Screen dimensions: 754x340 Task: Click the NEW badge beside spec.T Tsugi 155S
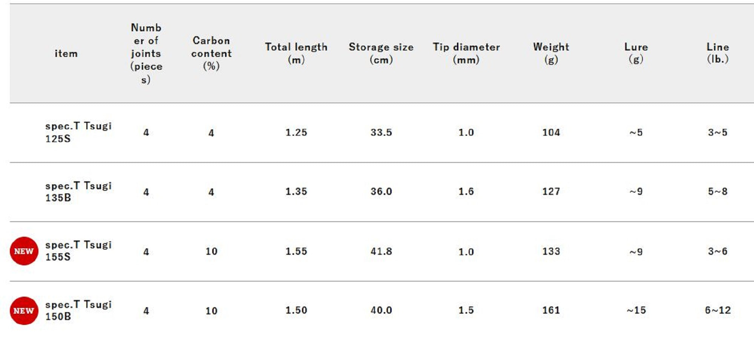24,251
